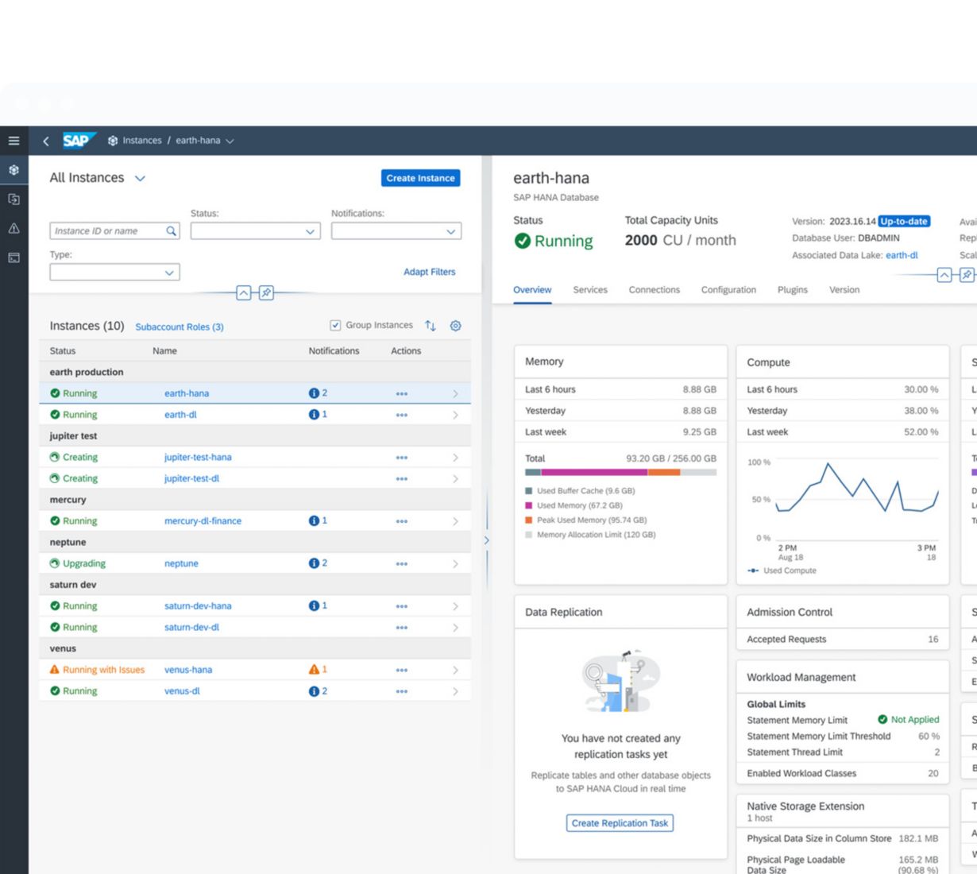Click the back arrow in header
The height and width of the screenshot is (874, 977).
click(46, 141)
